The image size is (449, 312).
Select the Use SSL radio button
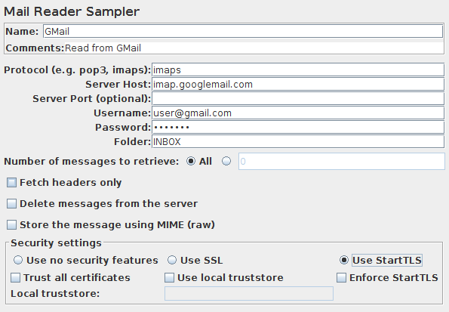(172, 260)
